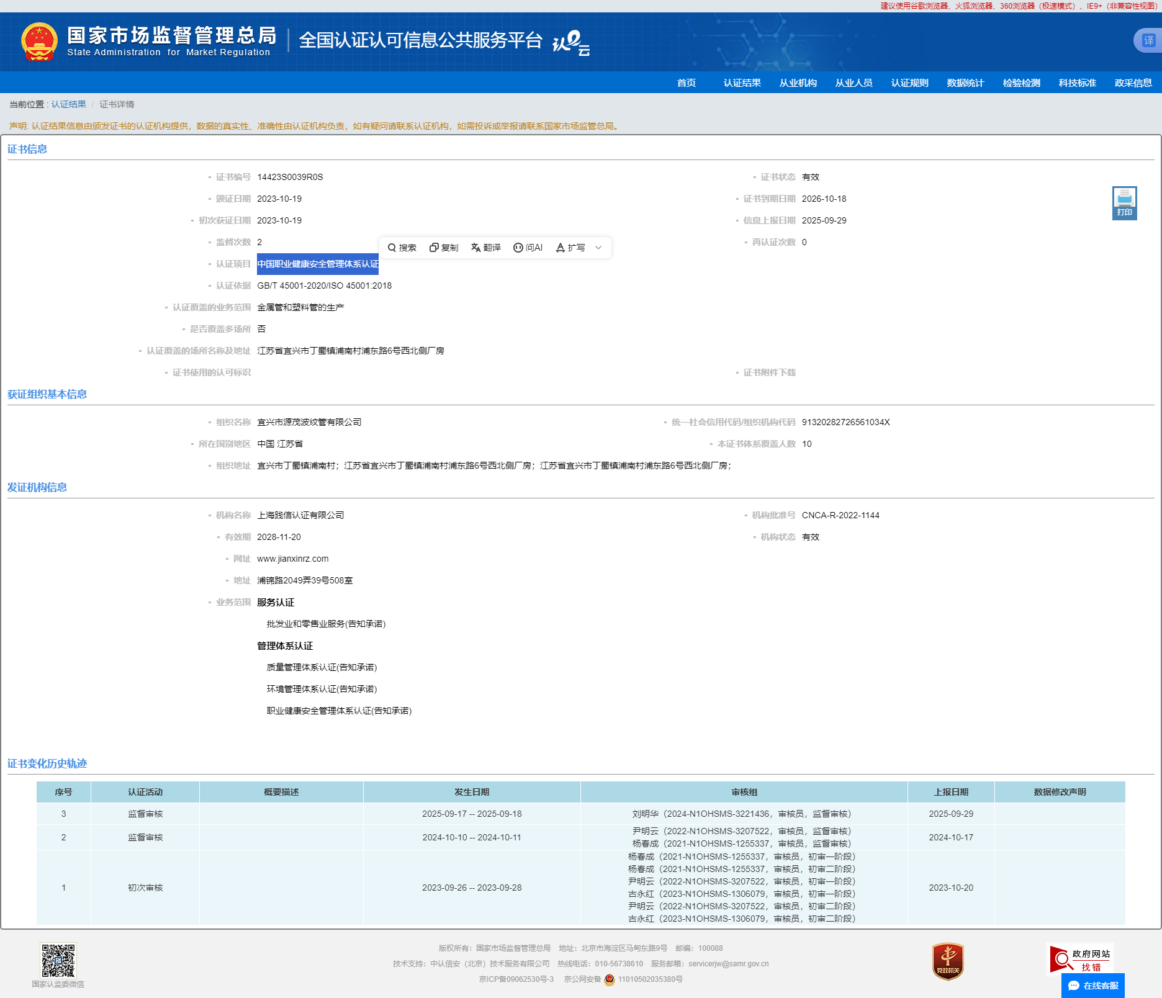Click Translate in the selection popup
Image resolution: width=1162 pixels, height=998 pixels.
(486, 248)
